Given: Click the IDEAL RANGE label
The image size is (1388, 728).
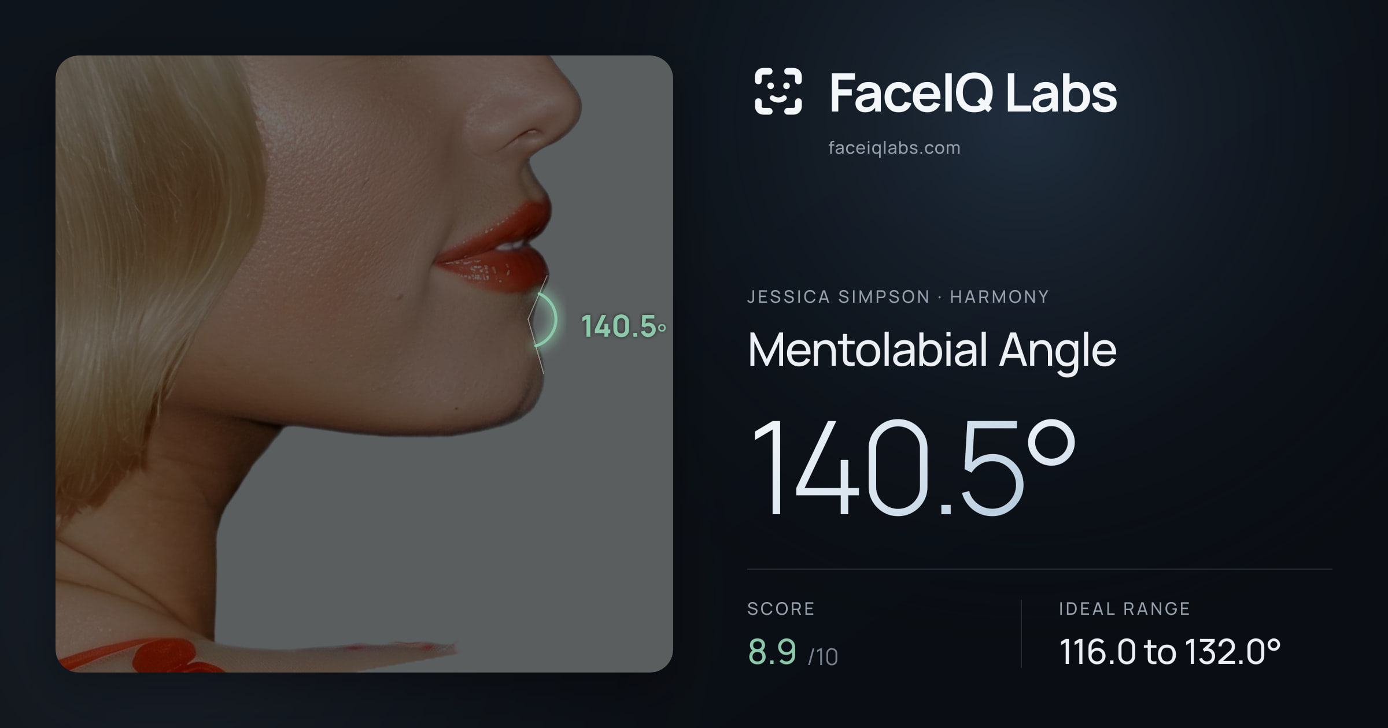Looking at the screenshot, I should [1124, 608].
